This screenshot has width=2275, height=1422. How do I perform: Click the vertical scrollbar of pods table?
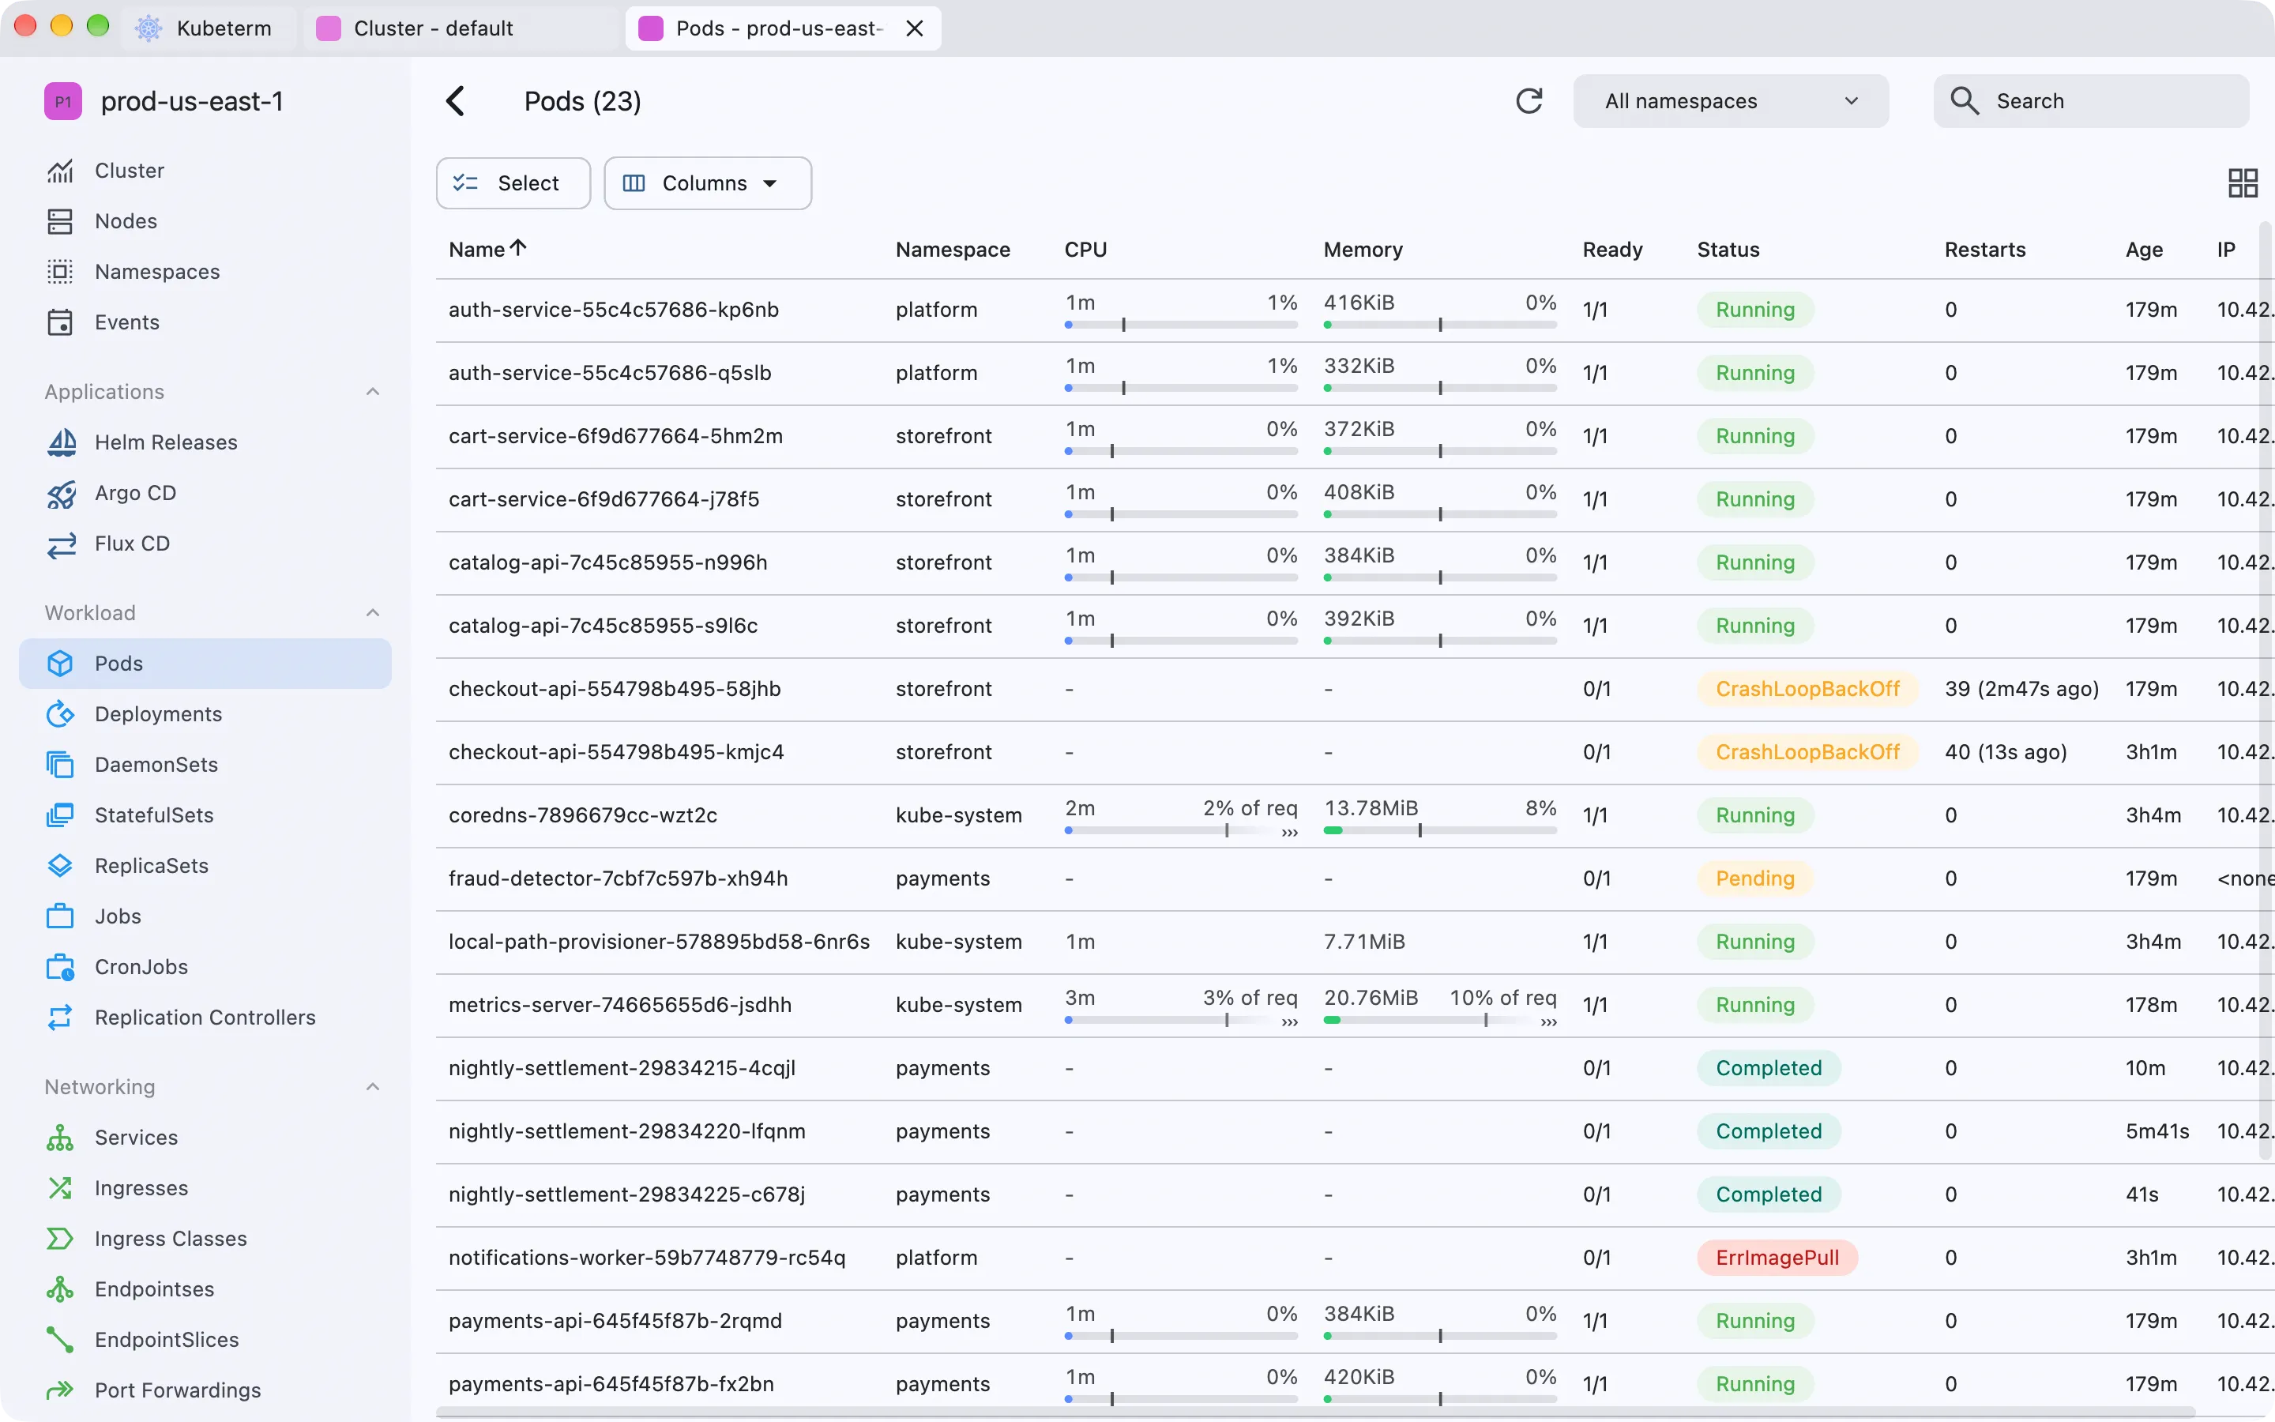2265,691
